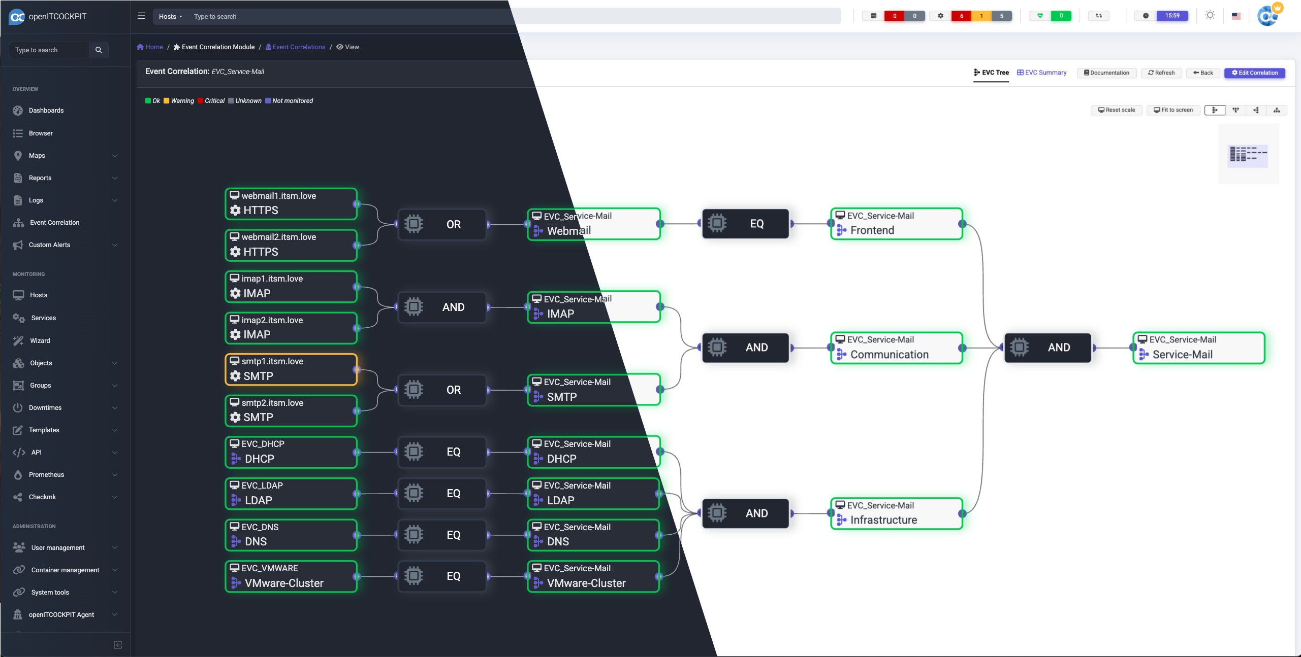Click the AND operator chip icon before Service-Mail

(x=1019, y=348)
